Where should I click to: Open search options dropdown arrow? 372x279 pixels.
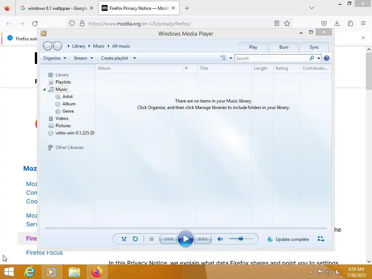click(319, 58)
